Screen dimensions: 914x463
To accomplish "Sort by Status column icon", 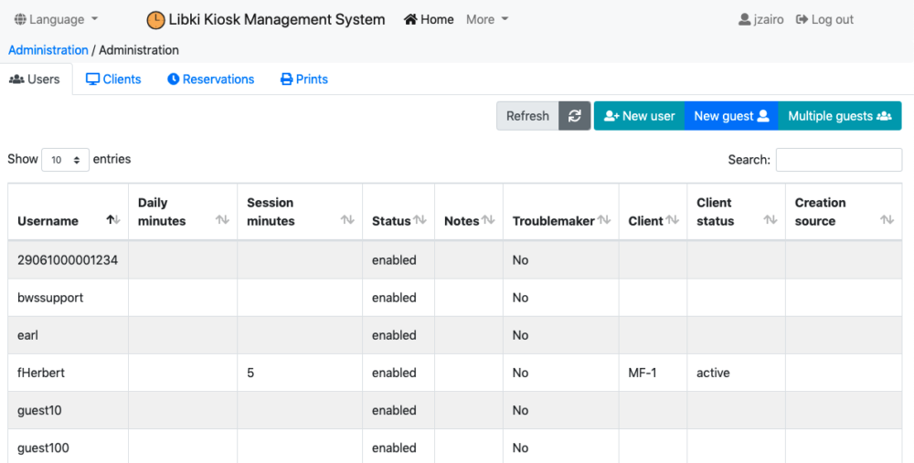I will (x=420, y=220).
